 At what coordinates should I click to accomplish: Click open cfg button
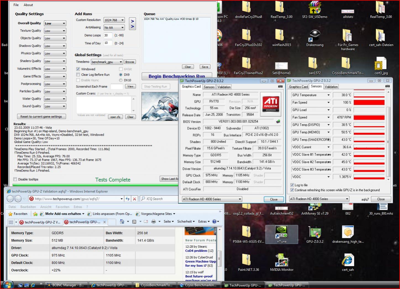[115, 117]
